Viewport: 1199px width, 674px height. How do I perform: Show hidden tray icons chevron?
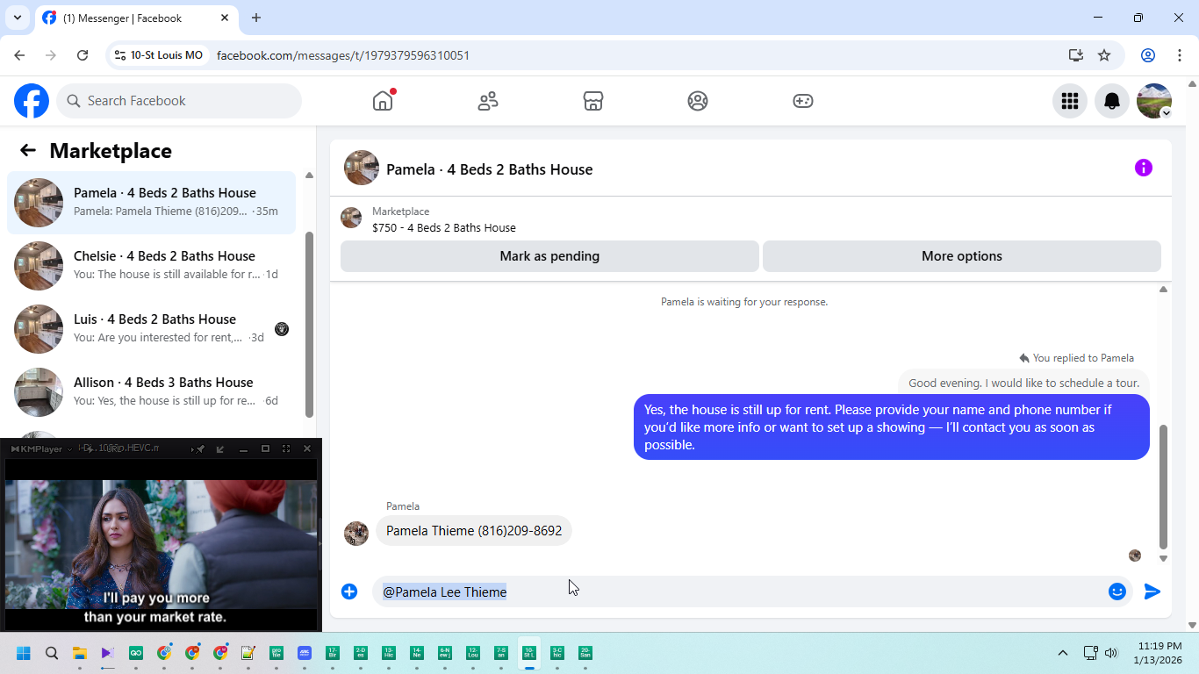pos(1063,653)
